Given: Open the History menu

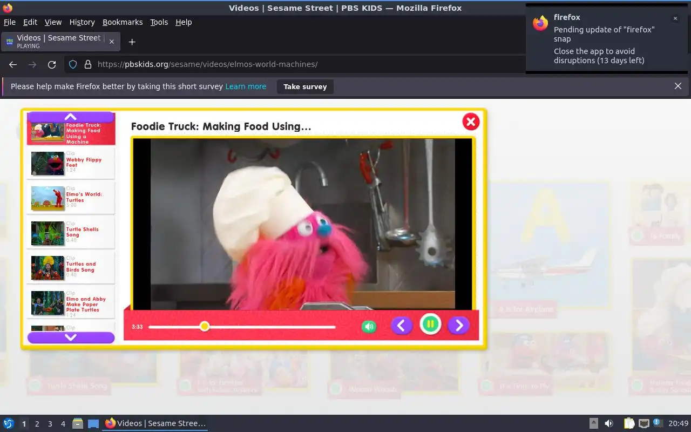Looking at the screenshot, I should click(x=82, y=22).
